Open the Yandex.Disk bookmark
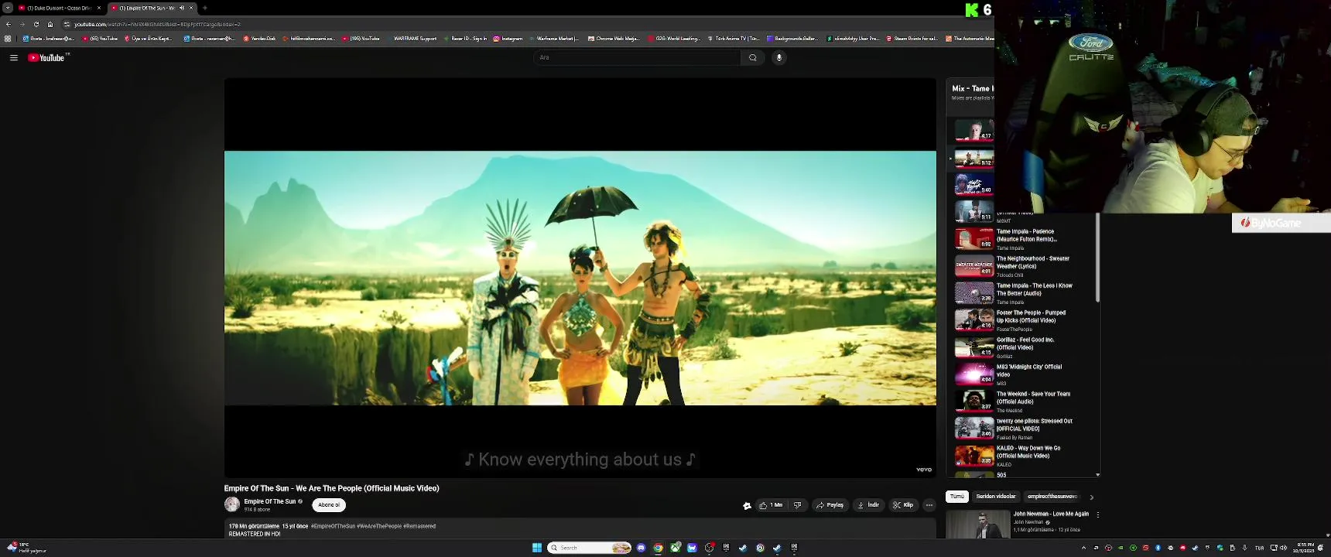This screenshot has height=557, width=1331. tap(260, 38)
